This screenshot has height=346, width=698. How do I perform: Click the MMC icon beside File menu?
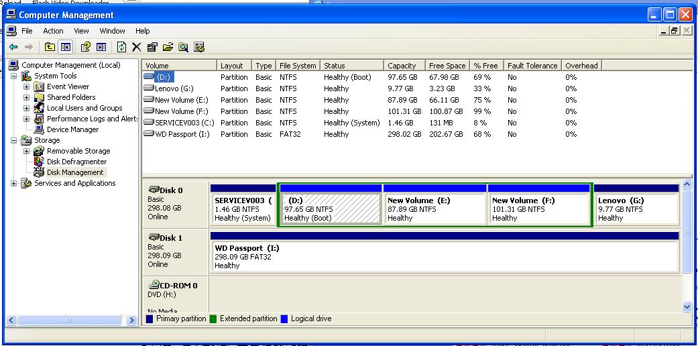click(x=11, y=31)
